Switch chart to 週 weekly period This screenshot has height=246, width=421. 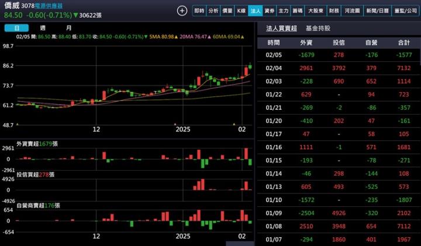(x=43, y=28)
